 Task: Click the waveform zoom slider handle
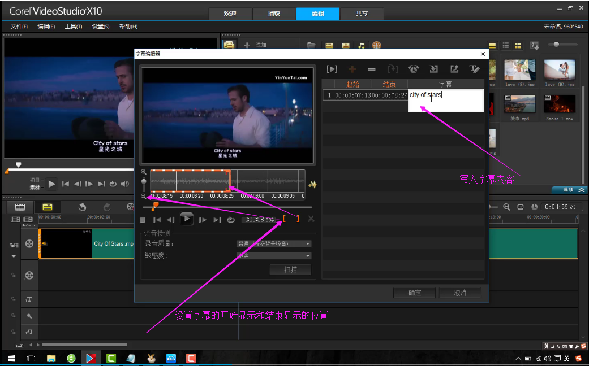(144, 182)
